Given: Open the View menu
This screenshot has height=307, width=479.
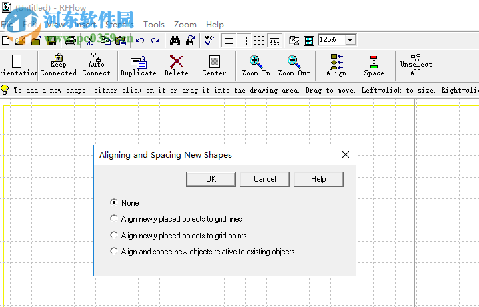Looking at the screenshot, I should 55,25.
